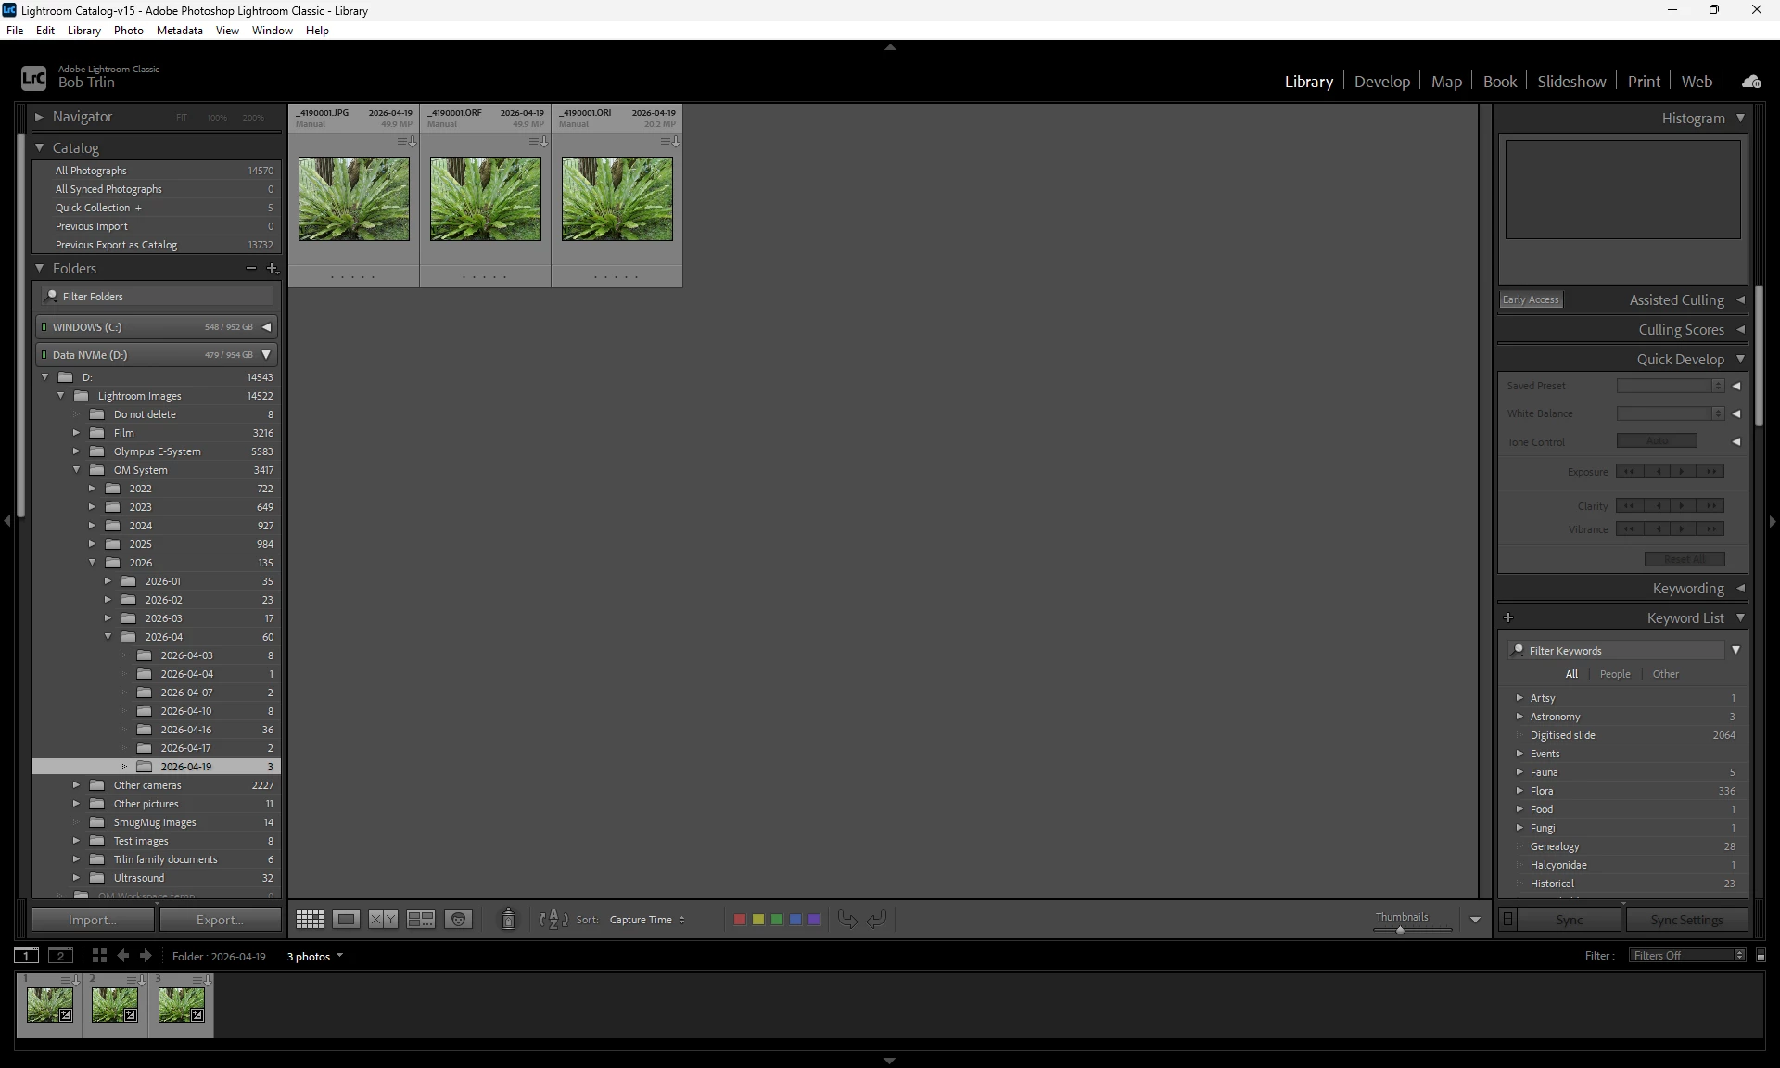Switch to Grid view
Image resolution: width=1780 pixels, height=1068 pixels.
click(310, 919)
